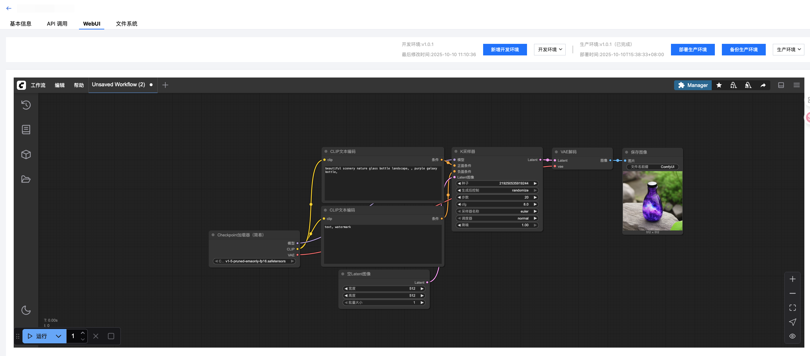Click the generated purple bottle image preview
810x356 pixels.
(652, 201)
